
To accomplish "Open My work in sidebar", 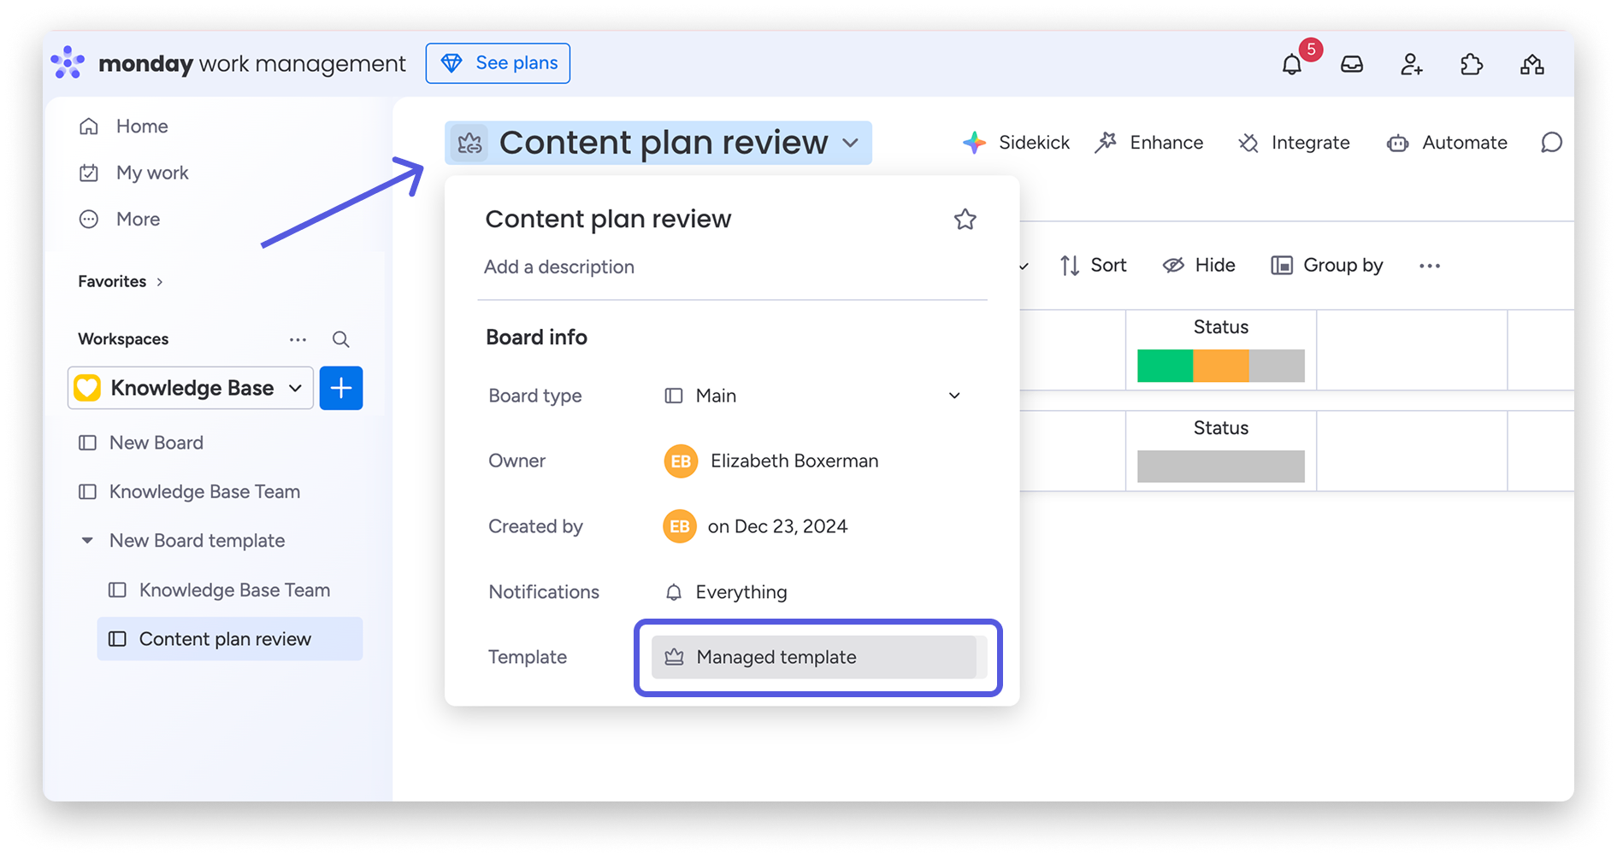I will 152,173.
